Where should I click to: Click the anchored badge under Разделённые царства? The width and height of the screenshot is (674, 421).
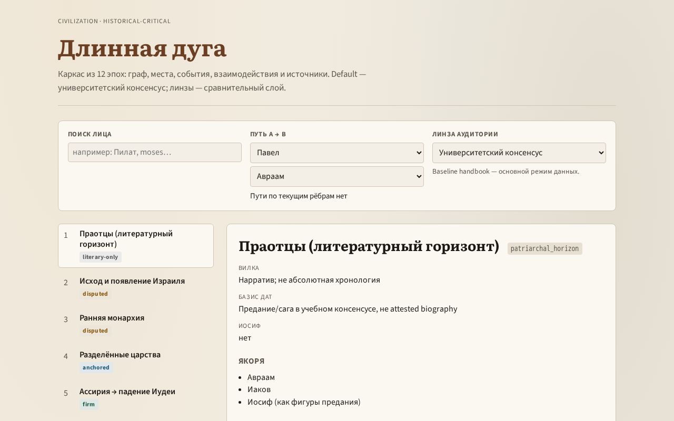(x=96, y=367)
